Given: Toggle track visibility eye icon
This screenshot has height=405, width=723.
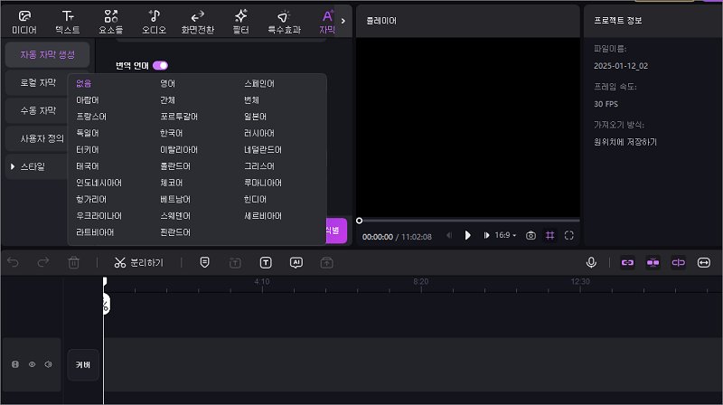Looking at the screenshot, I should (32, 364).
